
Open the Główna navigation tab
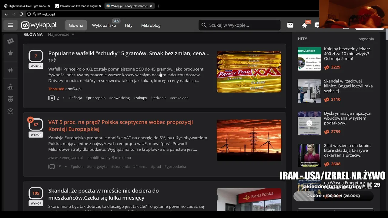click(x=76, y=25)
